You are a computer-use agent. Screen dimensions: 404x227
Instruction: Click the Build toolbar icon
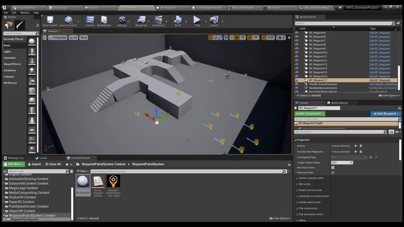click(x=178, y=21)
